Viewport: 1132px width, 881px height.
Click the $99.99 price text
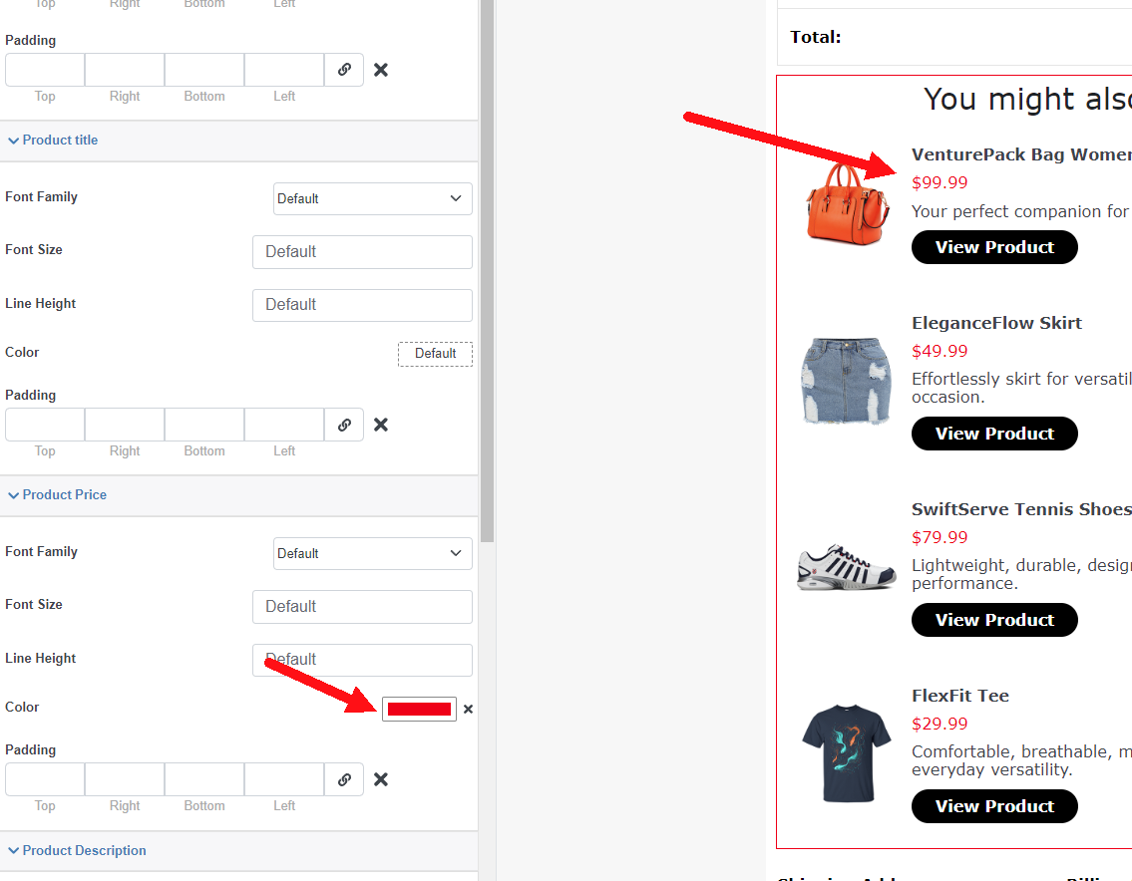tap(940, 182)
